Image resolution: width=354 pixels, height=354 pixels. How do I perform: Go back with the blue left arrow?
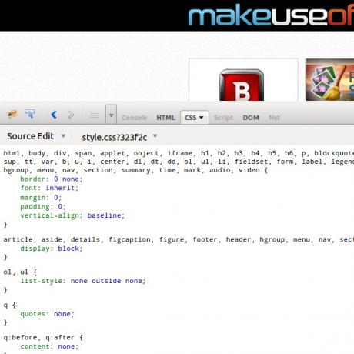(x=54, y=115)
